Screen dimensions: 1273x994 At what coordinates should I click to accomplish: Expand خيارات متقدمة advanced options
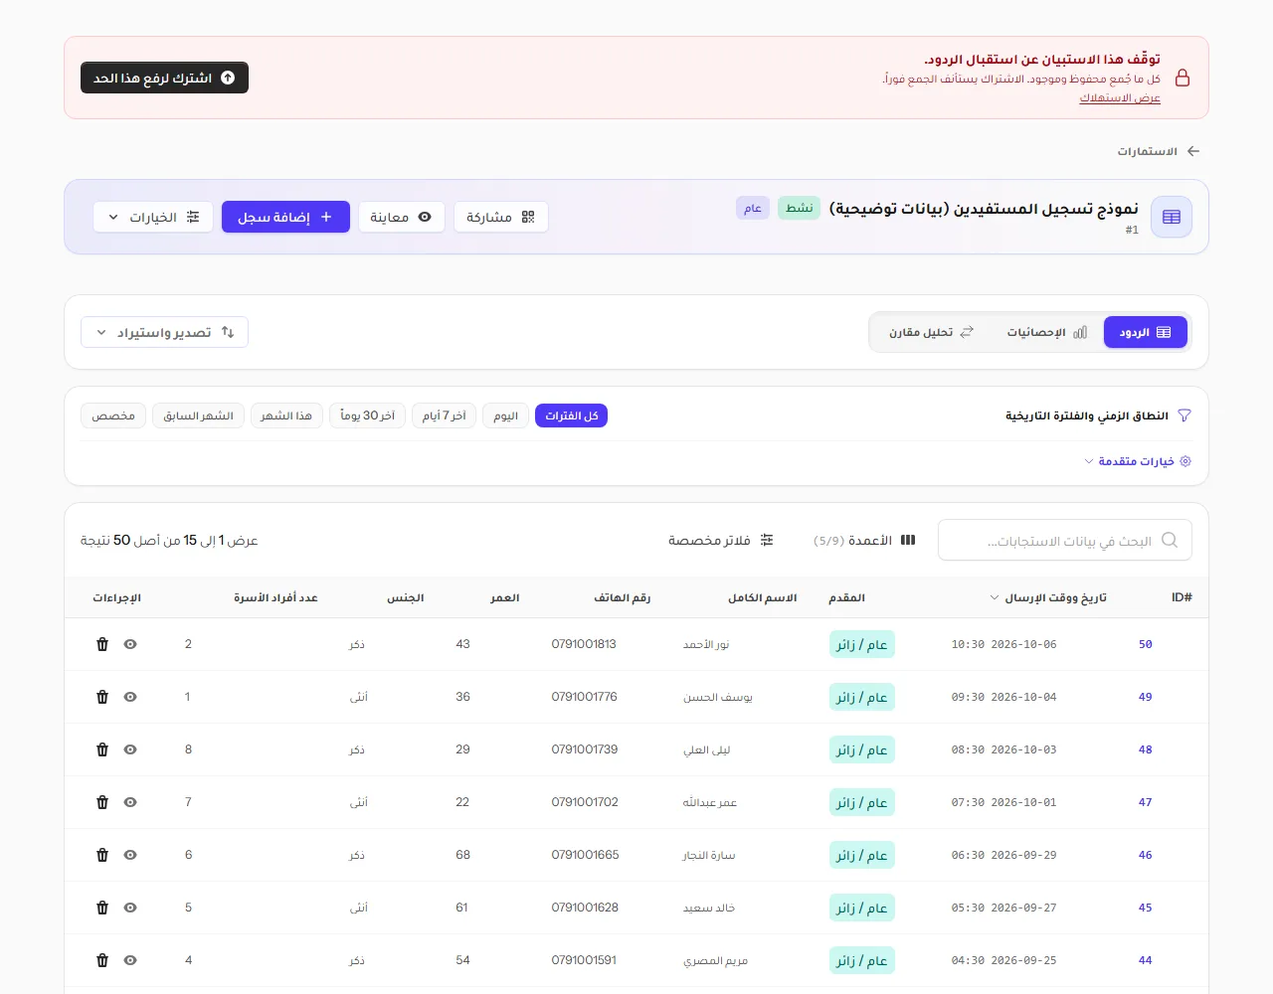(x=1137, y=461)
